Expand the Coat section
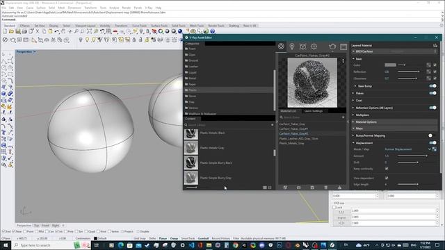 [x=354, y=100]
